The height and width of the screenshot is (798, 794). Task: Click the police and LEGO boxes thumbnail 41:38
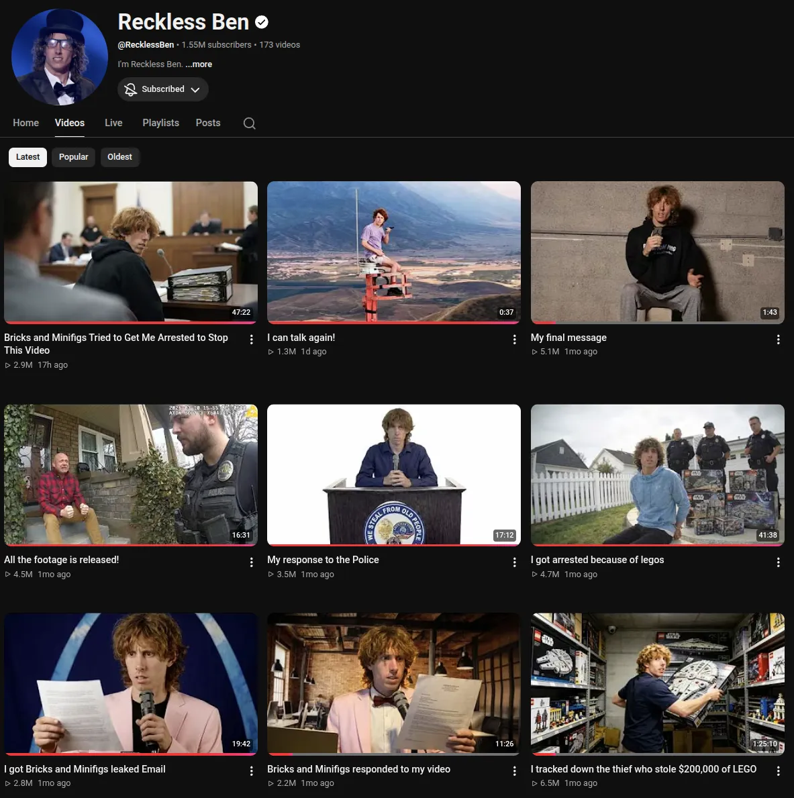(658, 475)
